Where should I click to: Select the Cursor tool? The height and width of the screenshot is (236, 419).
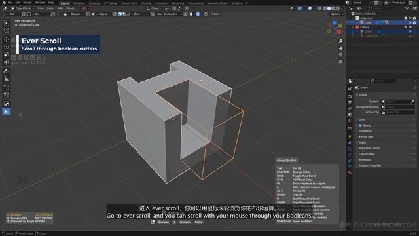point(7,31)
